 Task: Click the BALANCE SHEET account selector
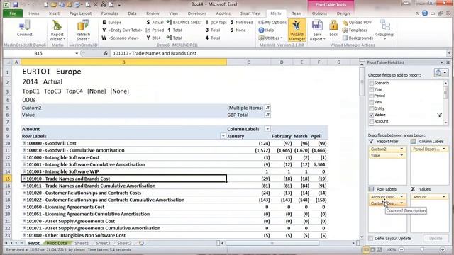(x=184, y=22)
